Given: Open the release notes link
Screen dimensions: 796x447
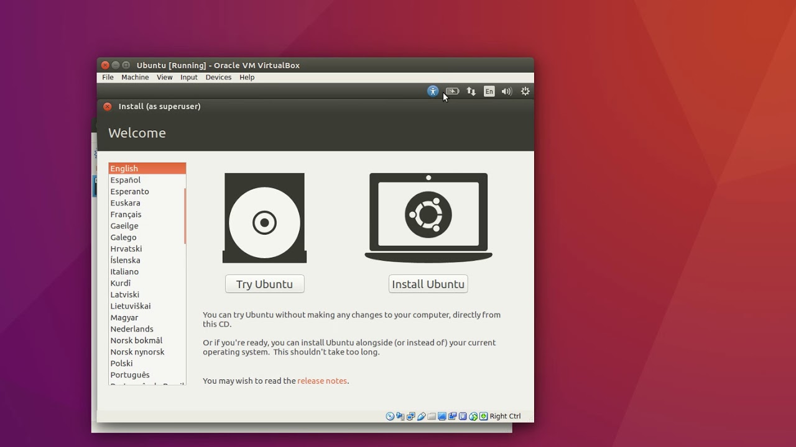Looking at the screenshot, I should [x=322, y=381].
